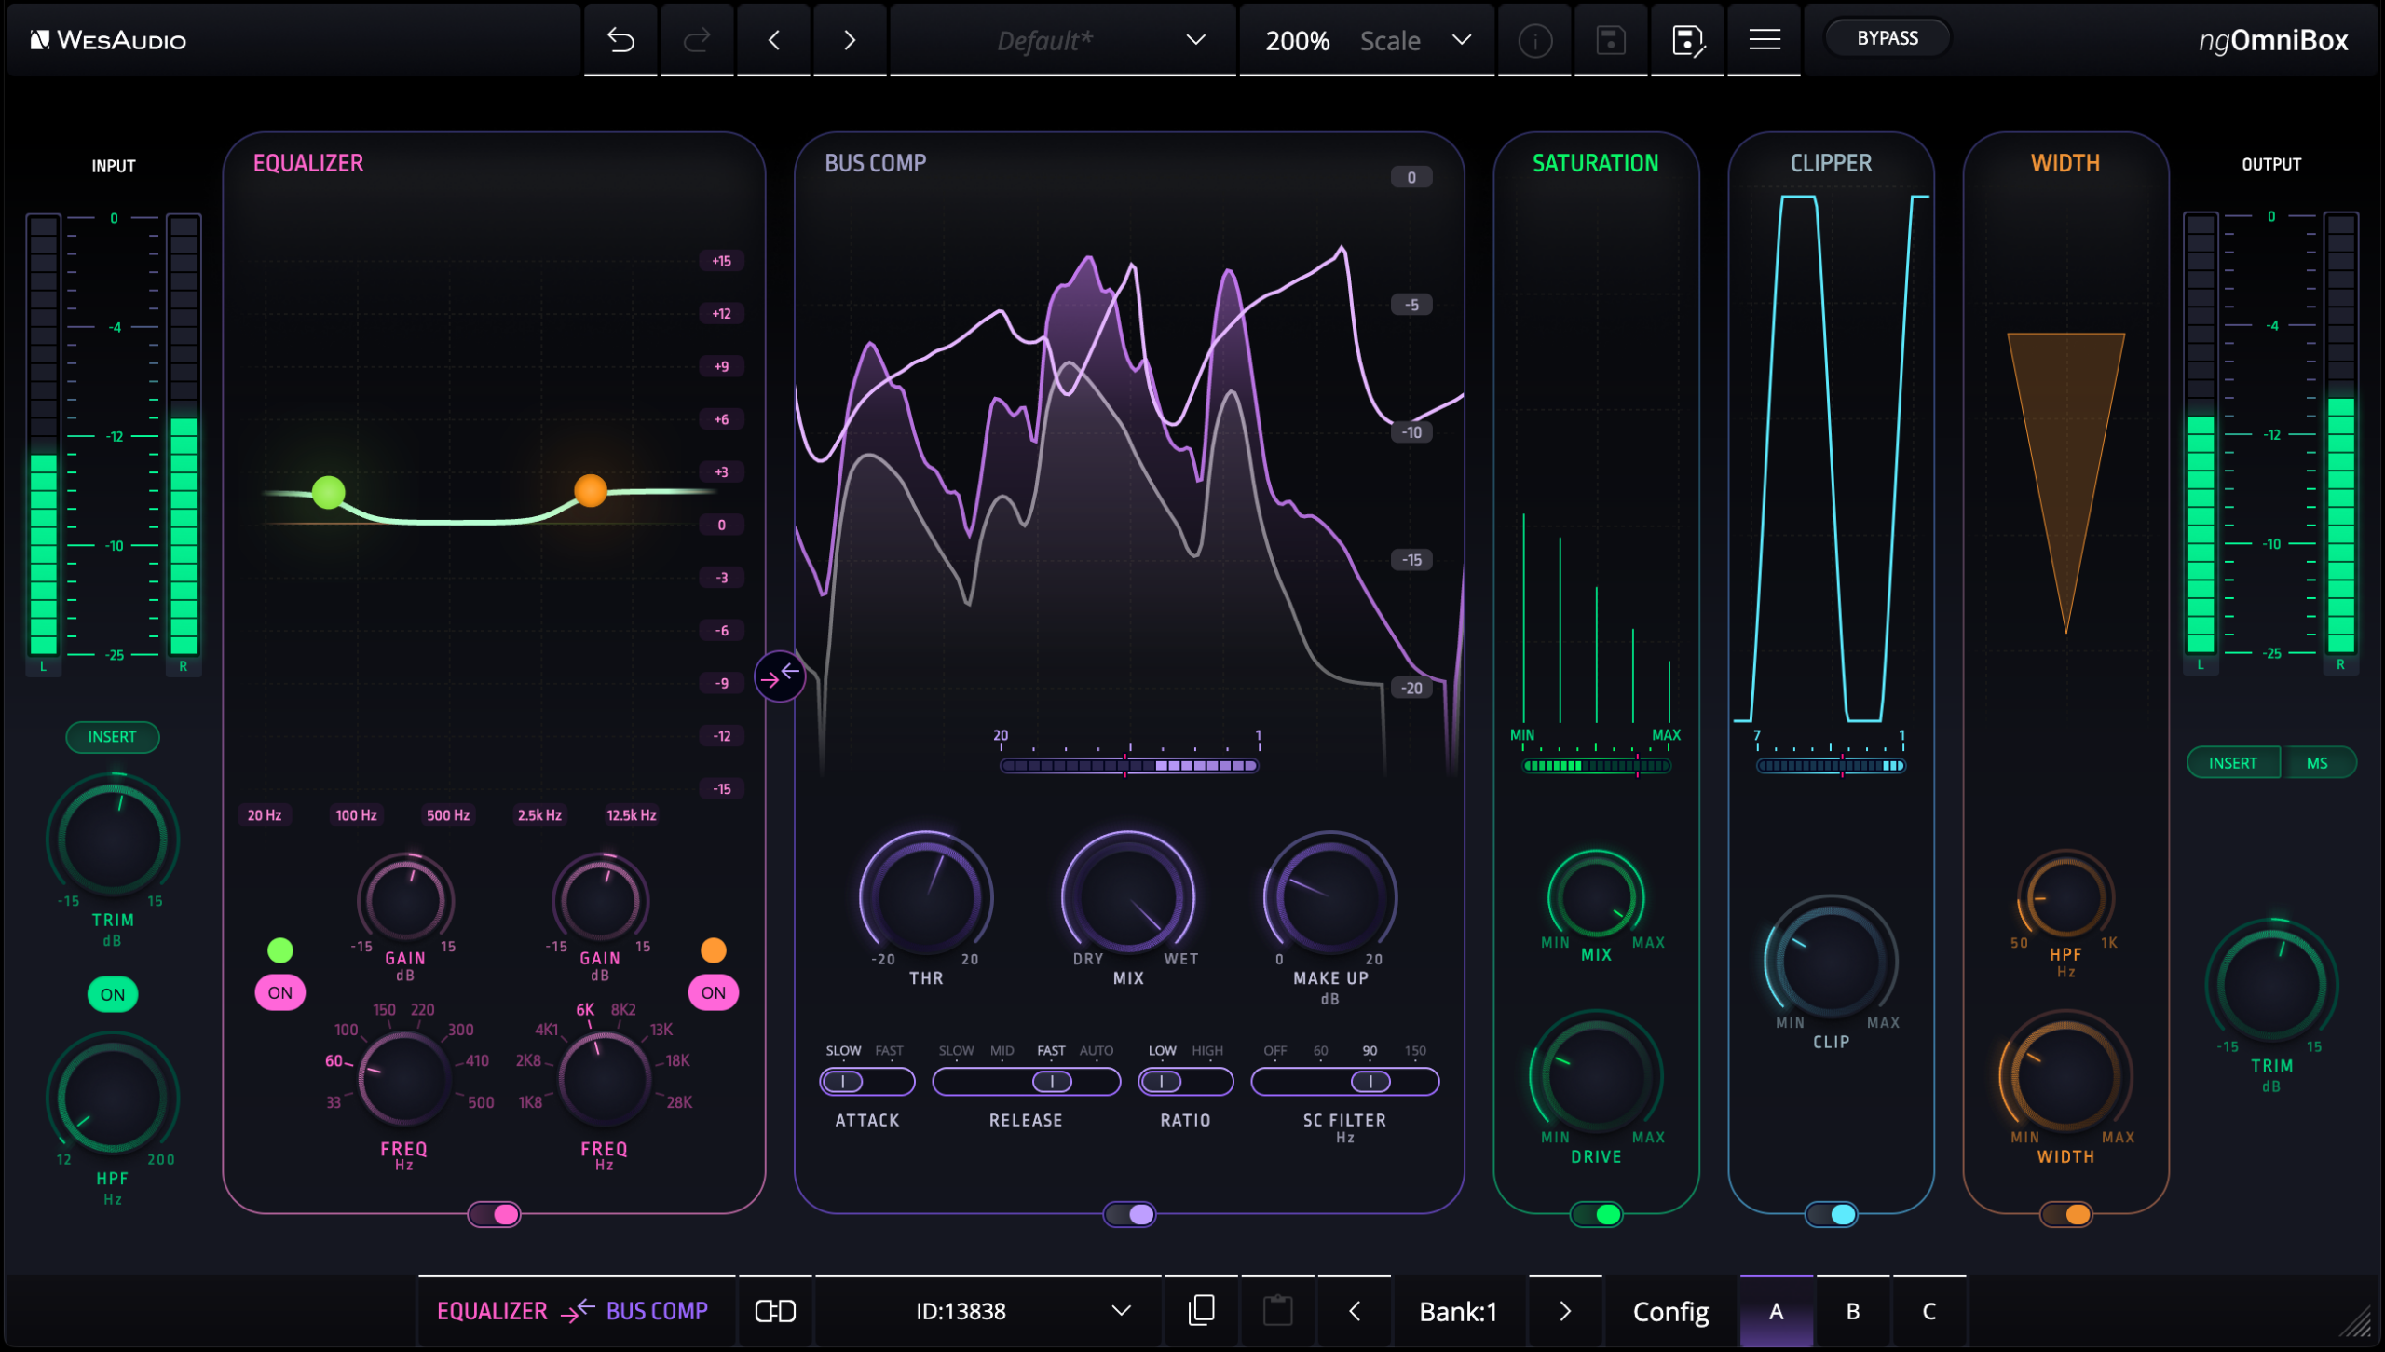Click the MS button in output section

pos(2318,763)
